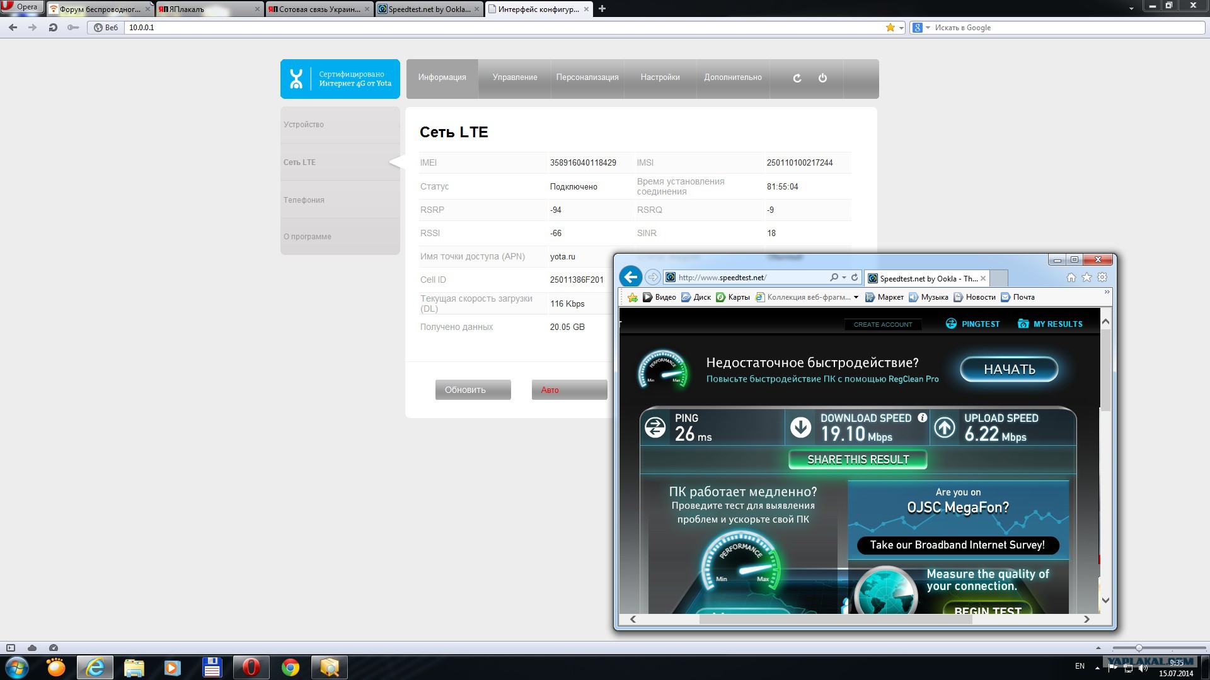
Task: Open the Диск favorites link
Action: pyautogui.click(x=696, y=297)
